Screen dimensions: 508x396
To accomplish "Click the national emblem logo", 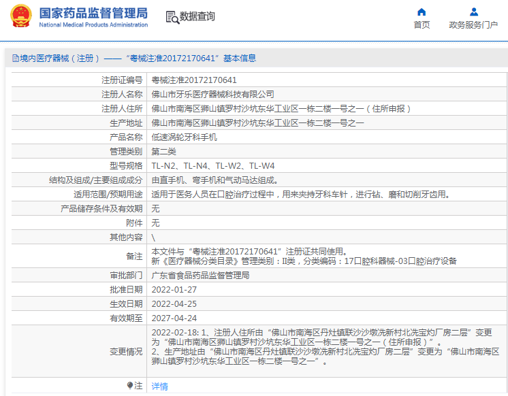I will tap(21, 16).
